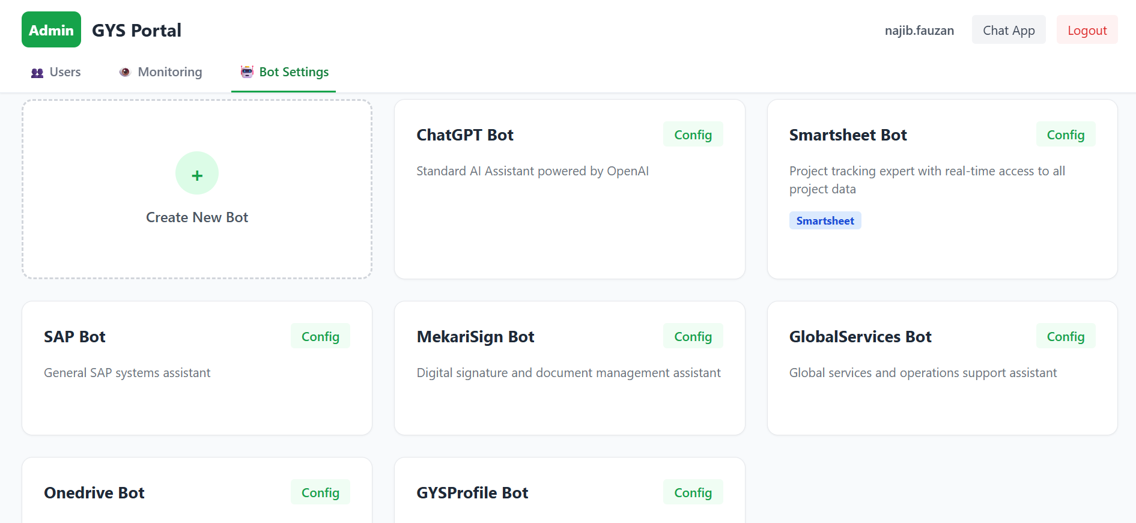Go to the Chat App
Image resolution: width=1136 pixels, height=523 pixels.
click(x=1008, y=31)
